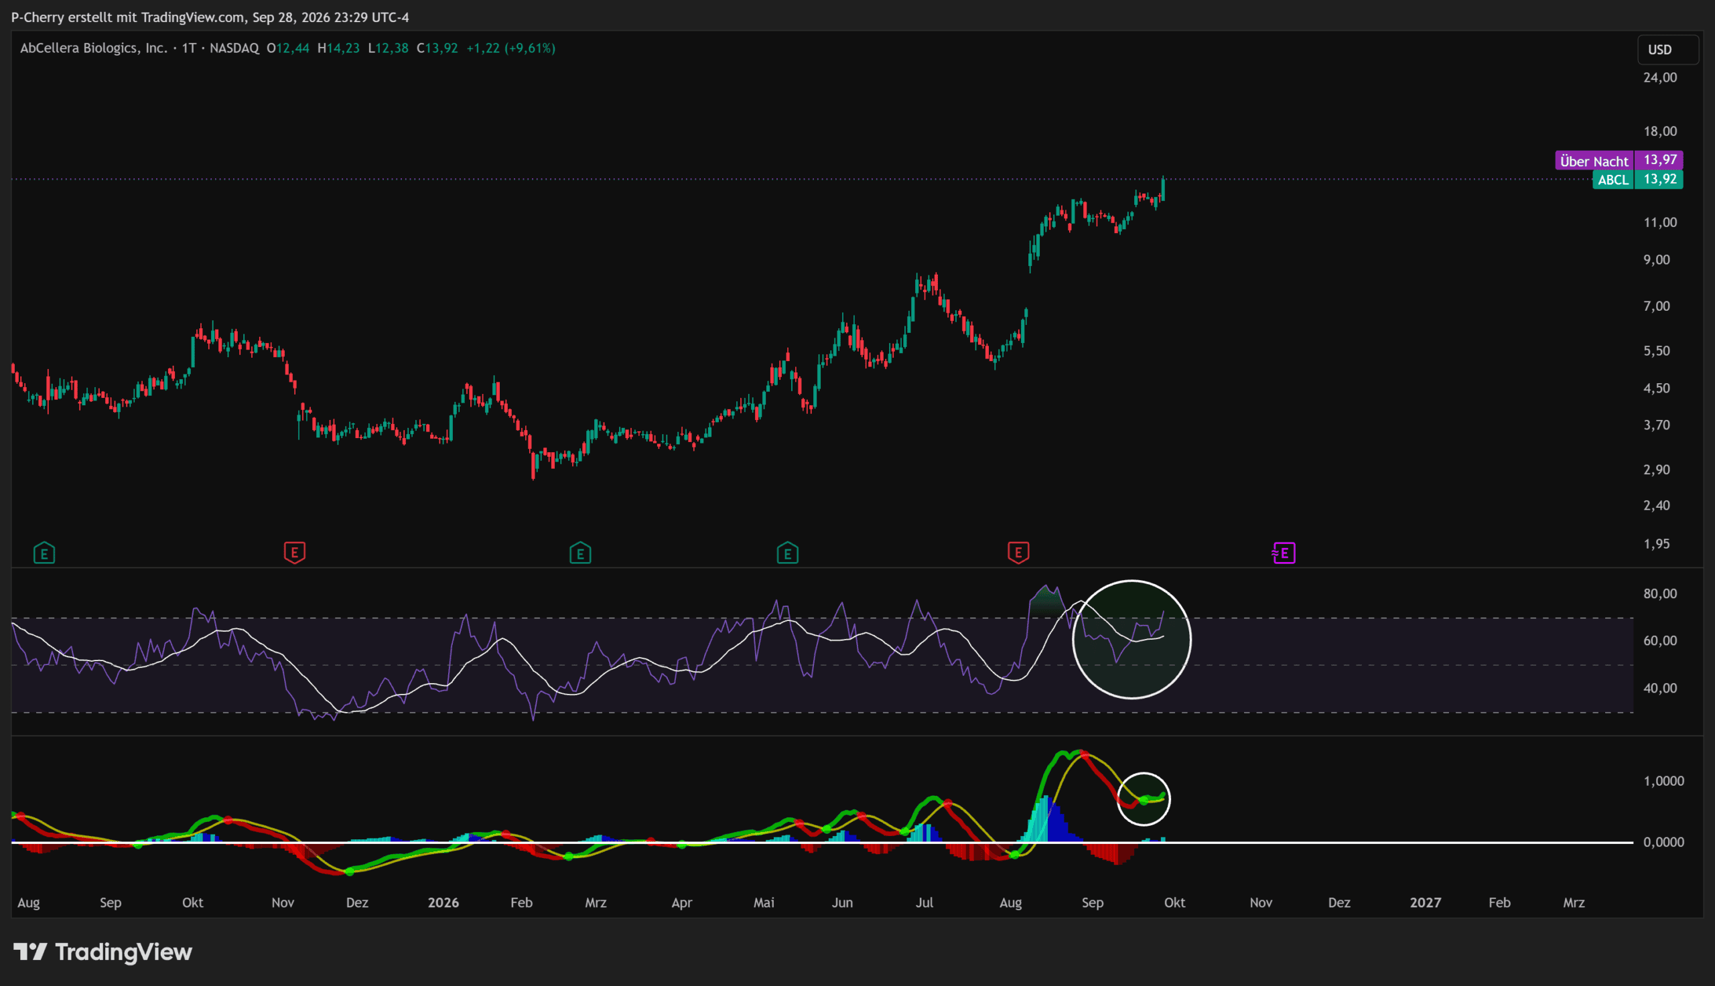Open the red earnings marker above Nov
Image resolution: width=1715 pixels, height=986 pixels.
pyautogui.click(x=295, y=553)
